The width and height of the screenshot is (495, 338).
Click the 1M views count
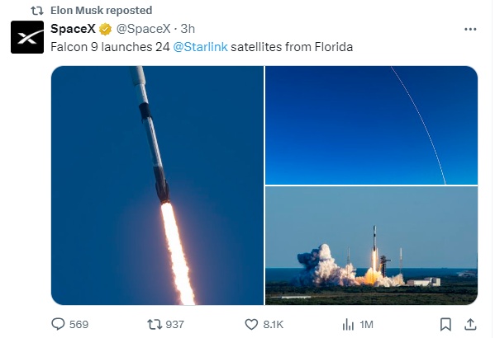[x=366, y=325]
